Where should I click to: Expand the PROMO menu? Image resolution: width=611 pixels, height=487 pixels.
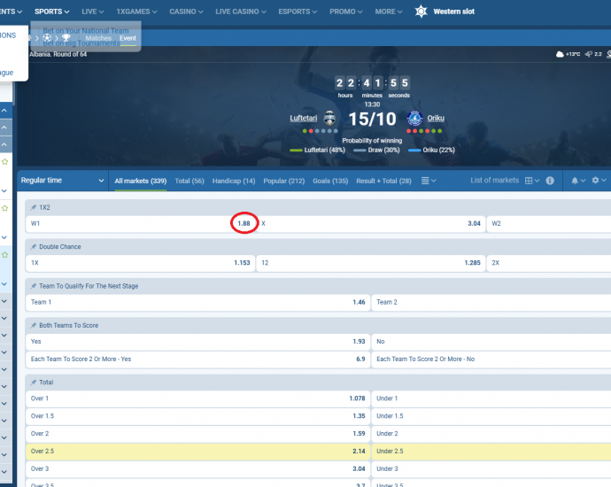pos(346,12)
